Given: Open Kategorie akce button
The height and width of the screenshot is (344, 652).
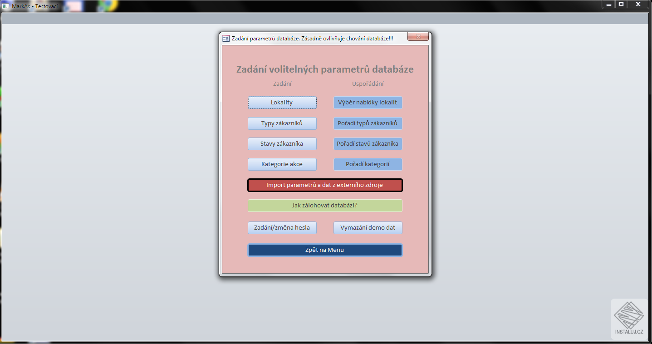Looking at the screenshot, I should (x=282, y=164).
